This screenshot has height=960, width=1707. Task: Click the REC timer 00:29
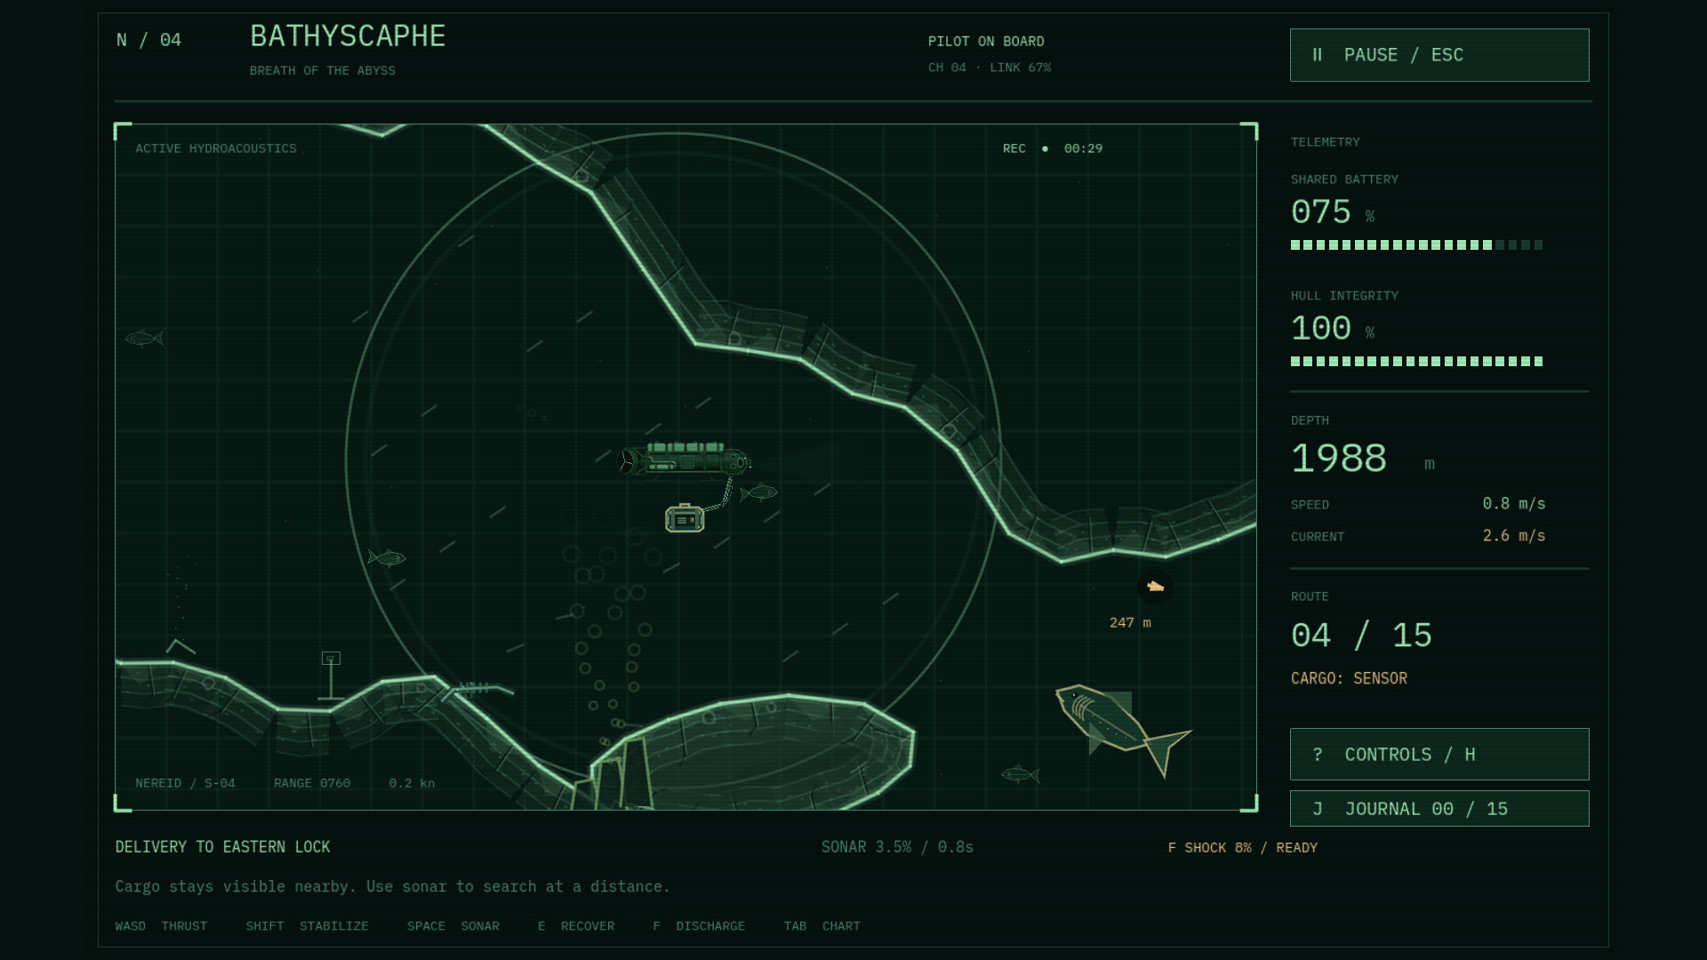pos(1083,148)
